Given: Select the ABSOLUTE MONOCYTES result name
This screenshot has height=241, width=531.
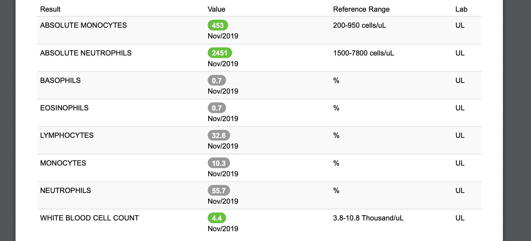Looking at the screenshot, I should pos(84,25).
